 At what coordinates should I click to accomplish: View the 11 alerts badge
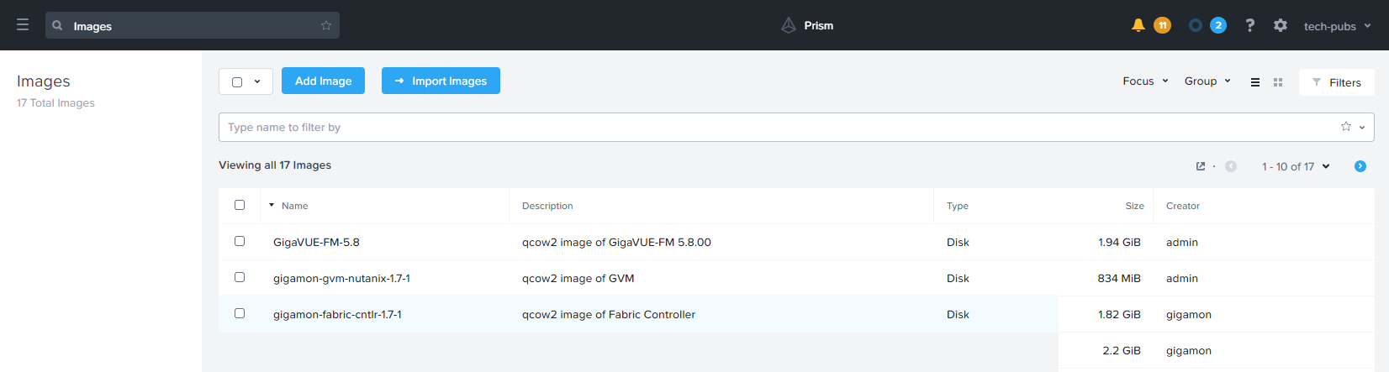[x=1162, y=25]
